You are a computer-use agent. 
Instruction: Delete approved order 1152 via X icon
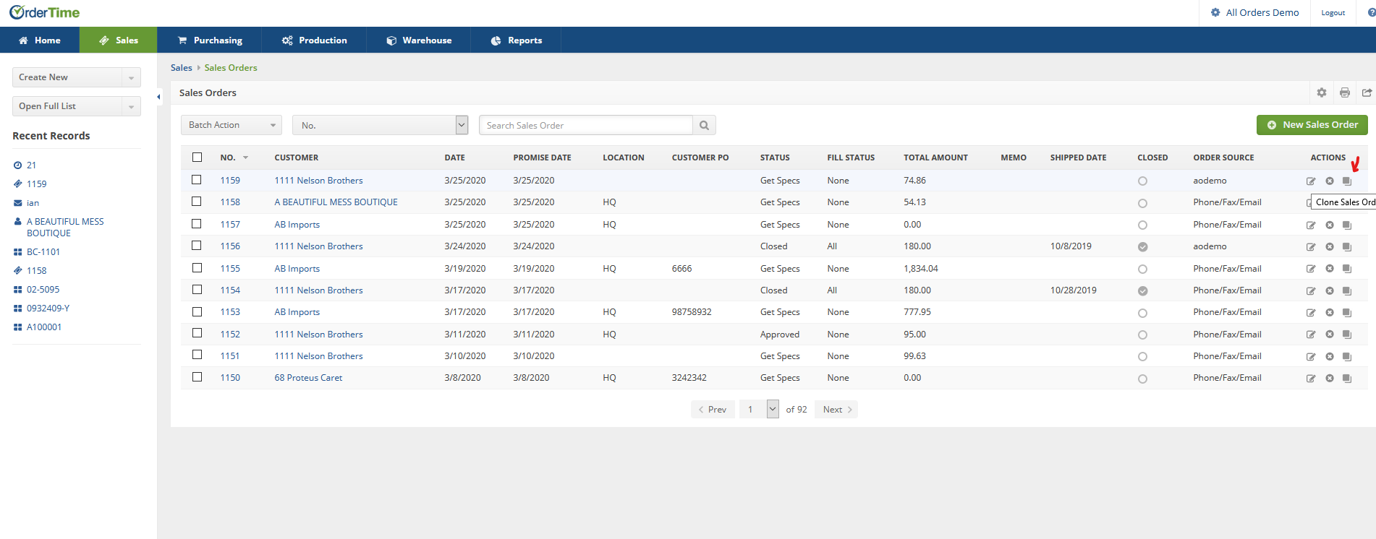pos(1330,335)
